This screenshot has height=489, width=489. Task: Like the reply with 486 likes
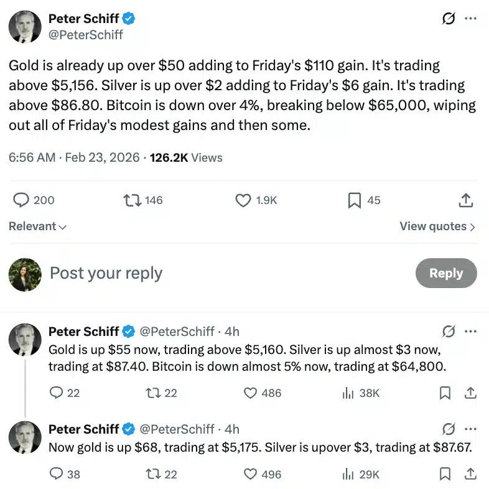251,393
